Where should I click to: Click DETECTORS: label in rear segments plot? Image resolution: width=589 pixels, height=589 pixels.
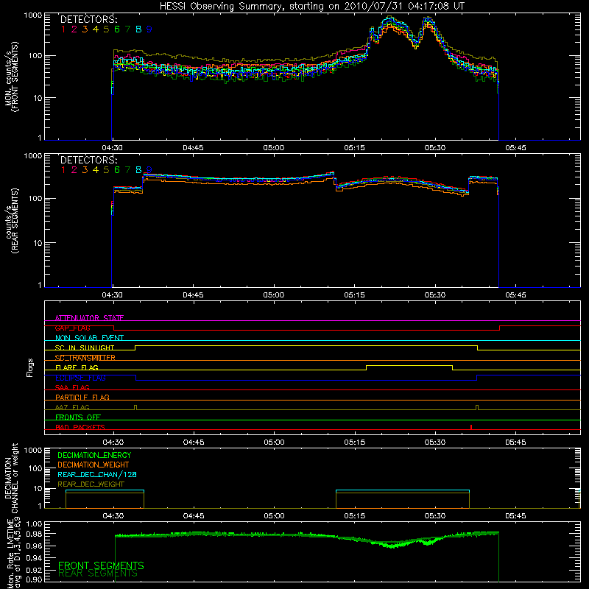pyautogui.click(x=88, y=160)
